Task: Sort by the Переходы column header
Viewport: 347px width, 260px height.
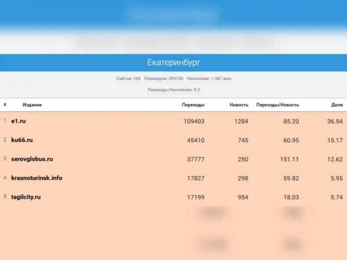Action: point(193,105)
